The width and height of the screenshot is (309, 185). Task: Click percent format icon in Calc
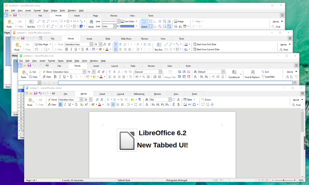coord(144,77)
